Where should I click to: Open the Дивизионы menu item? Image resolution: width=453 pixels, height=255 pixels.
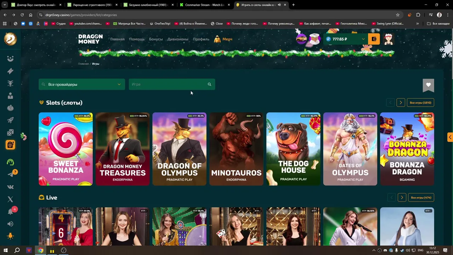[178, 39]
